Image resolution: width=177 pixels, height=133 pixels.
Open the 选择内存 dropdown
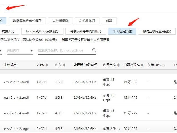(20, 51)
